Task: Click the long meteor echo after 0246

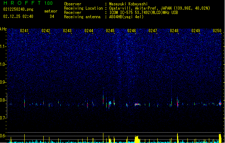Action: [137, 104]
